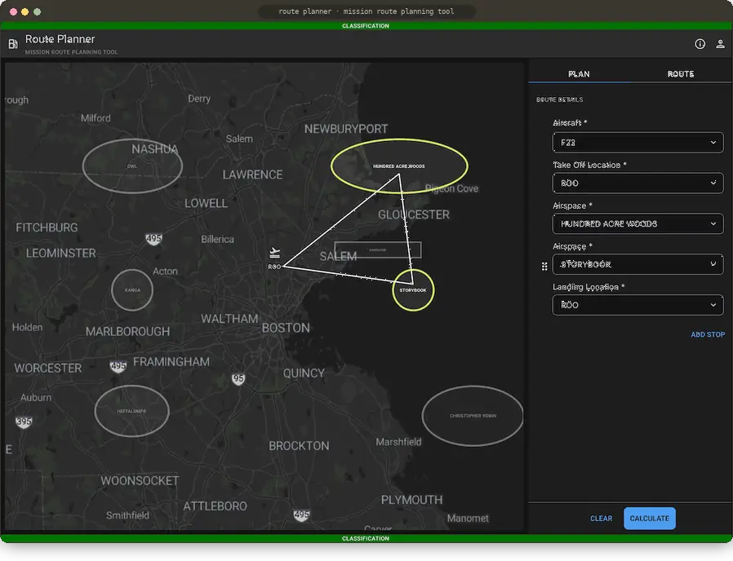Click the Manomet map label
The image size is (733, 561).
pyautogui.click(x=468, y=519)
